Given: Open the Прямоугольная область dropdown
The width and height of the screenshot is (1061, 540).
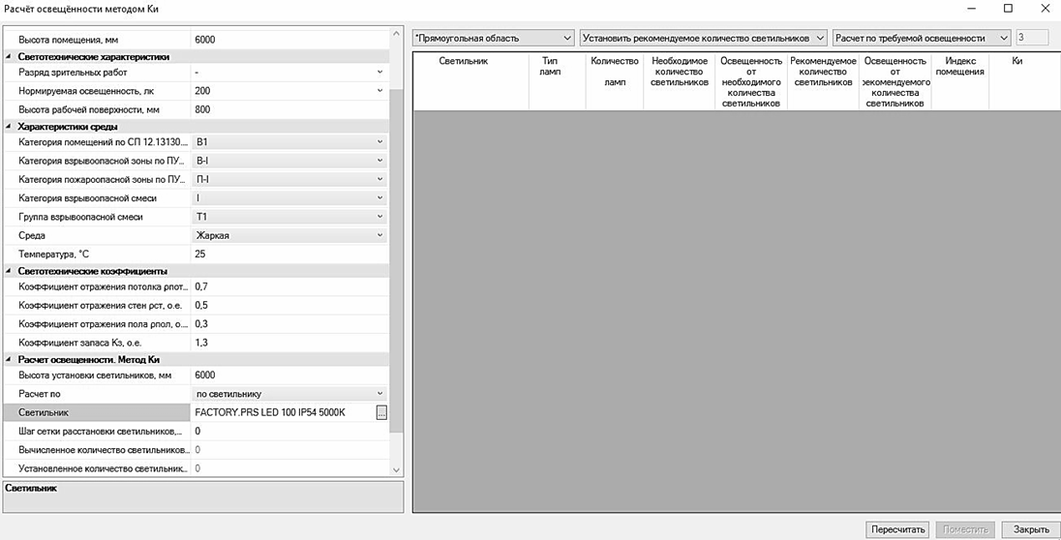Looking at the screenshot, I should (493, 38).
